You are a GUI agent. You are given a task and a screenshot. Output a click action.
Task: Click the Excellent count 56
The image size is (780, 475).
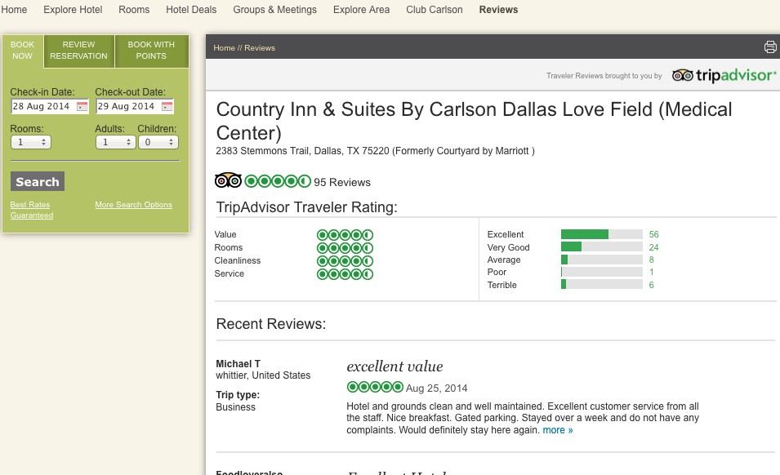[x=653, y=234]
